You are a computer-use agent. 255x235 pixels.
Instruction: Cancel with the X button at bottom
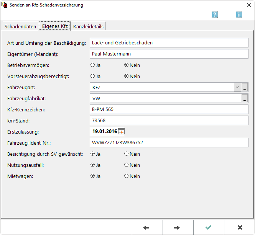[240, 227]
